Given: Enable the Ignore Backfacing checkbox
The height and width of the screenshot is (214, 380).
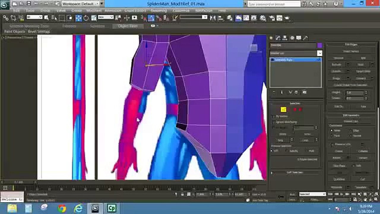Looking at the screenshot, I should 274,122.
